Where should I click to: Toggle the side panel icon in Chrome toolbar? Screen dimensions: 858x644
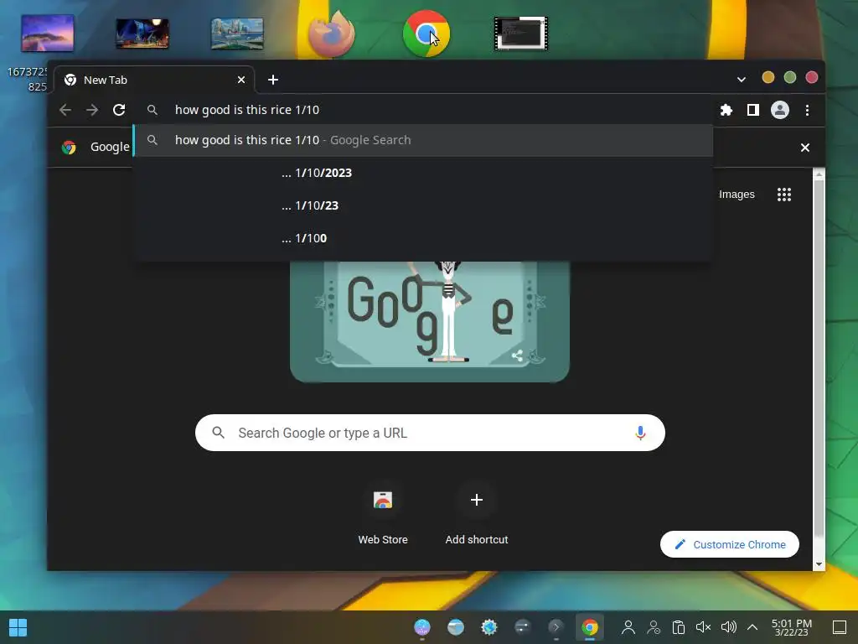[753, 110]
